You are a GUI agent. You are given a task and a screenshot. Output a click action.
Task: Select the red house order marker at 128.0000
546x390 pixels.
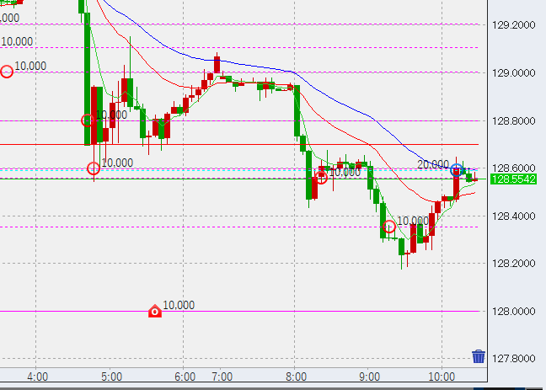[x=155, y=312]
